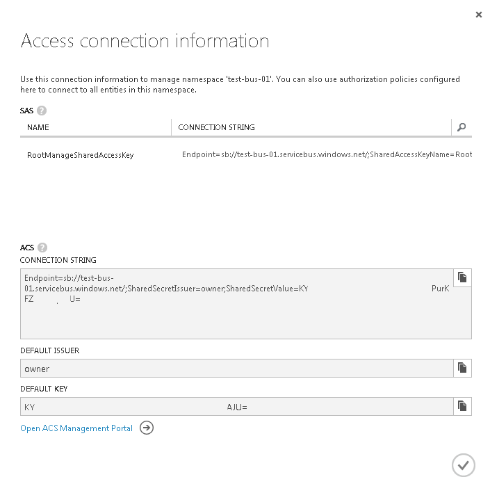The height and width of the screenshot is (493, 490).
Task: Select the RootManageSharedAccessKey policy name
Action: (x=80, y=155)
